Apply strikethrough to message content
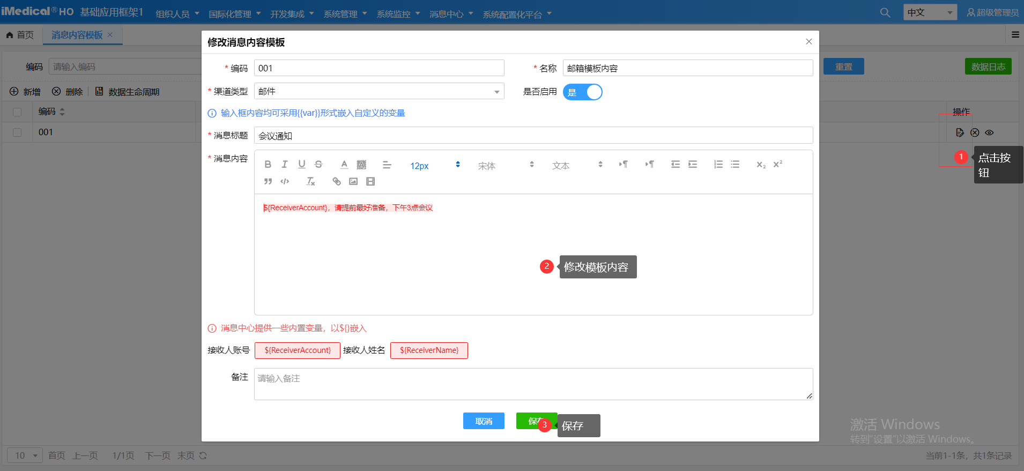The height and width of the screenshot is (471, 1024). pyautogui.click(x=318, y=165)
